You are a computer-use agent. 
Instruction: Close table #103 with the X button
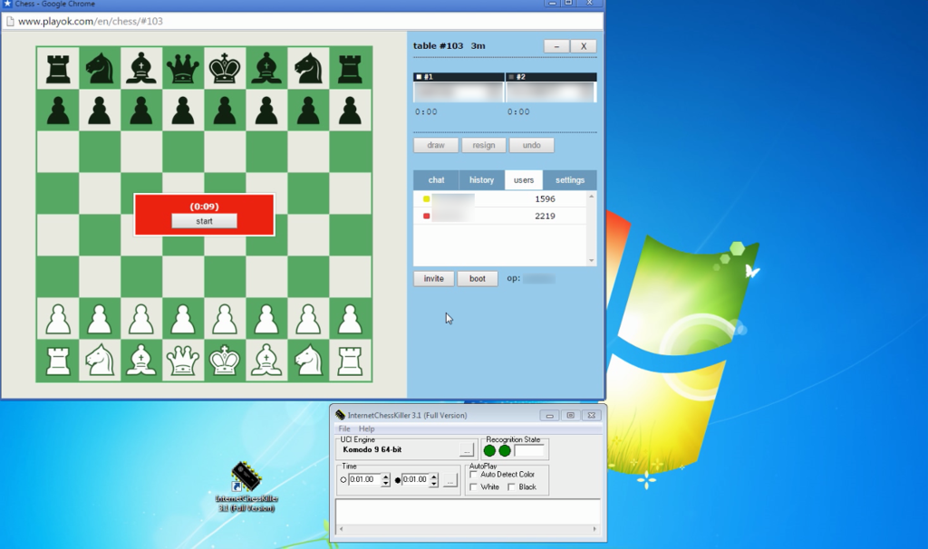click(x=584, y=46)
